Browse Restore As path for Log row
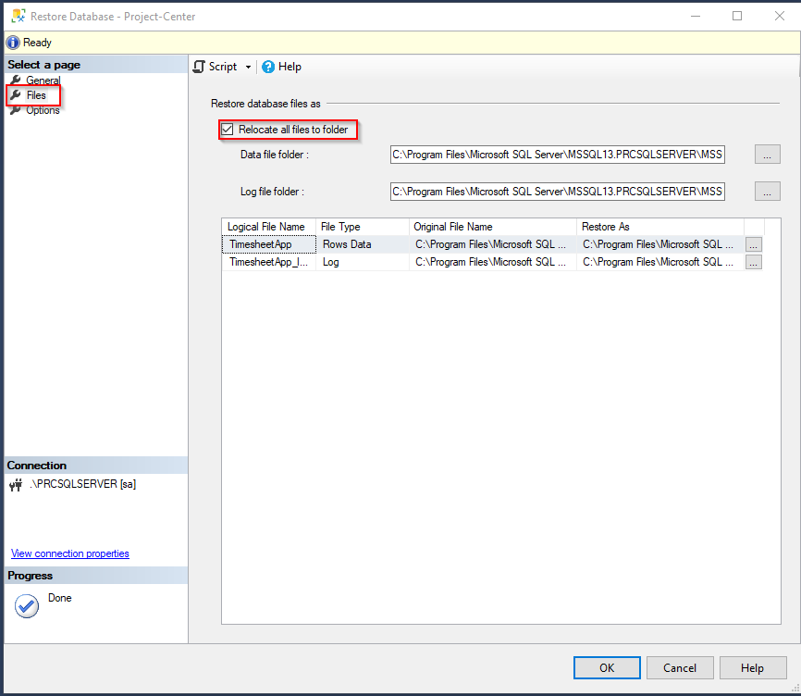Screen dimensions: 801x696 [754, 262]
